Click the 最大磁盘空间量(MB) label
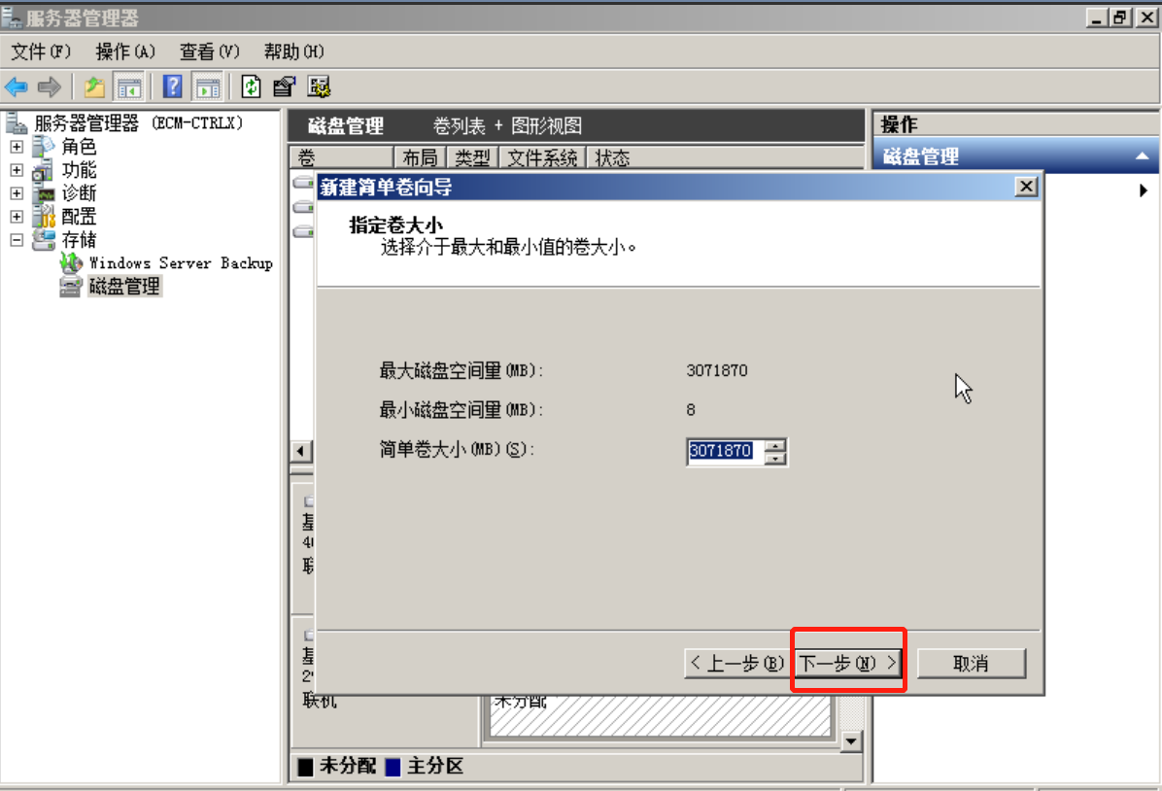This screenshot has width=1162, height=791. tap(461, 370)
